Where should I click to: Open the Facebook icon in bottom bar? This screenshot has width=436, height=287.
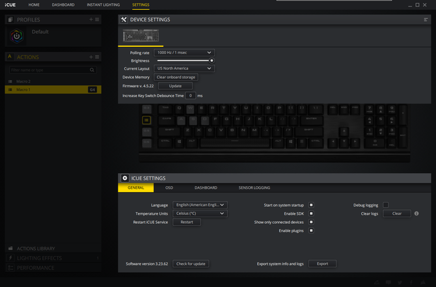411,282
